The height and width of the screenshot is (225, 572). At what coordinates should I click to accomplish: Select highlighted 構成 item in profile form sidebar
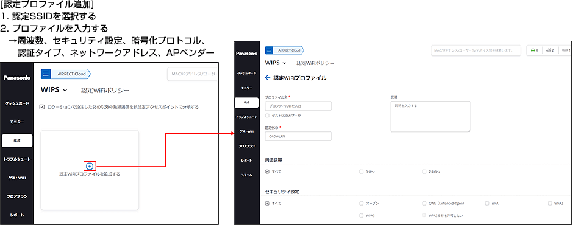pyautogui.click(x=246, y=103)
